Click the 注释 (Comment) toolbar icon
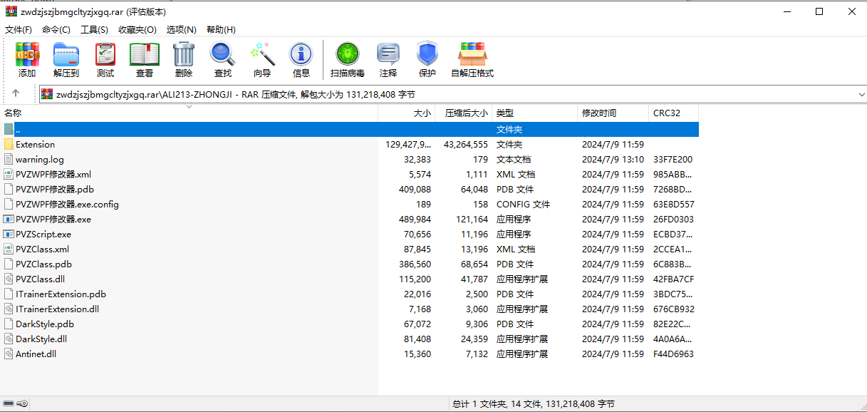The width and height of the screenshot is (867, 412). [x=388, y=54]
